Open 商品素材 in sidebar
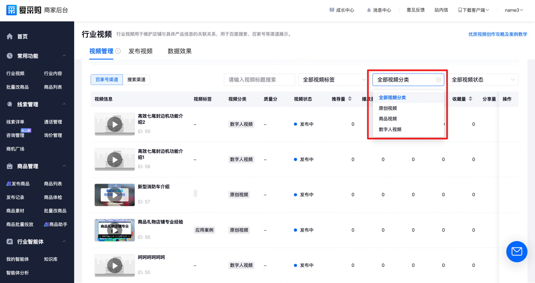This screenshot has width=535, height=283. 15,211
